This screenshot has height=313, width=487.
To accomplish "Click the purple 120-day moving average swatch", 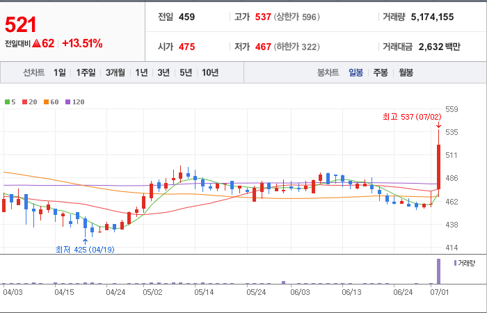I will tap(67, 102).
